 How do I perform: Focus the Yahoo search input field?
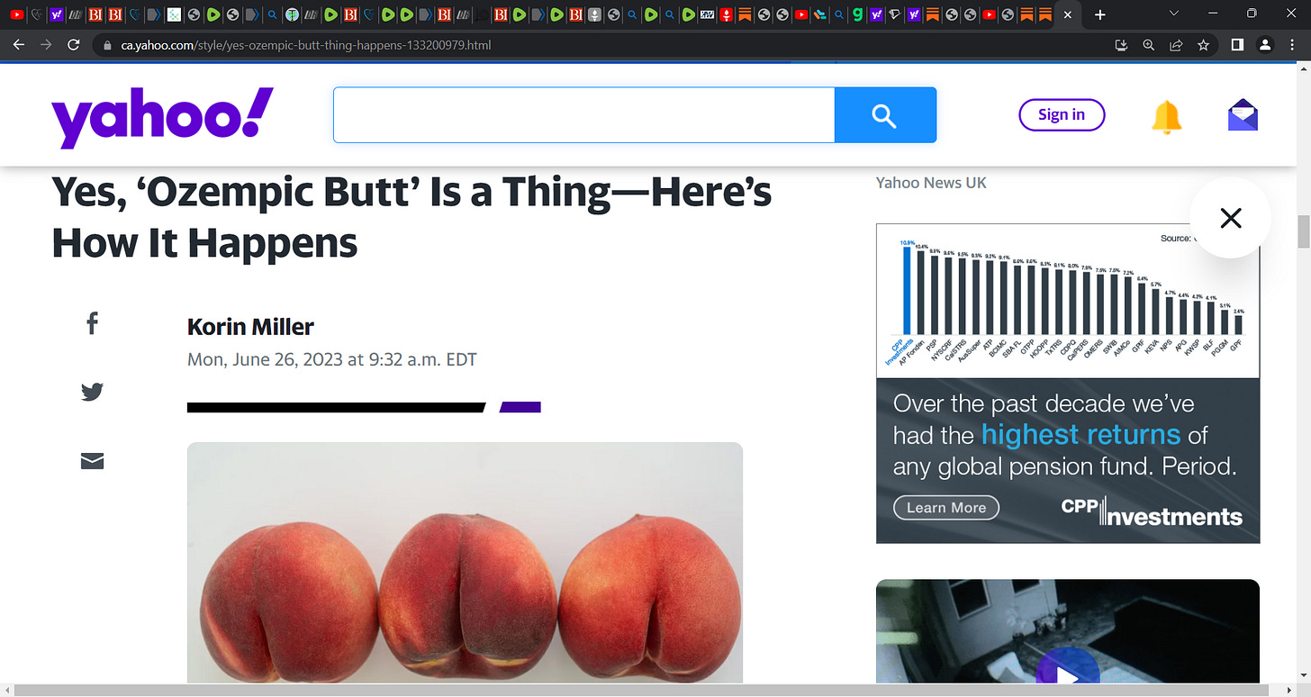(x=584, y=115)
